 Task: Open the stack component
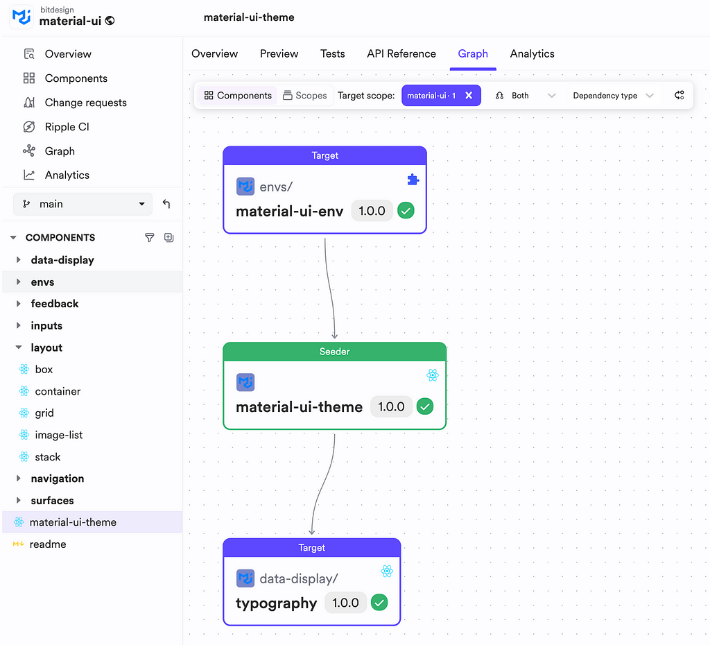pos(48,457)
